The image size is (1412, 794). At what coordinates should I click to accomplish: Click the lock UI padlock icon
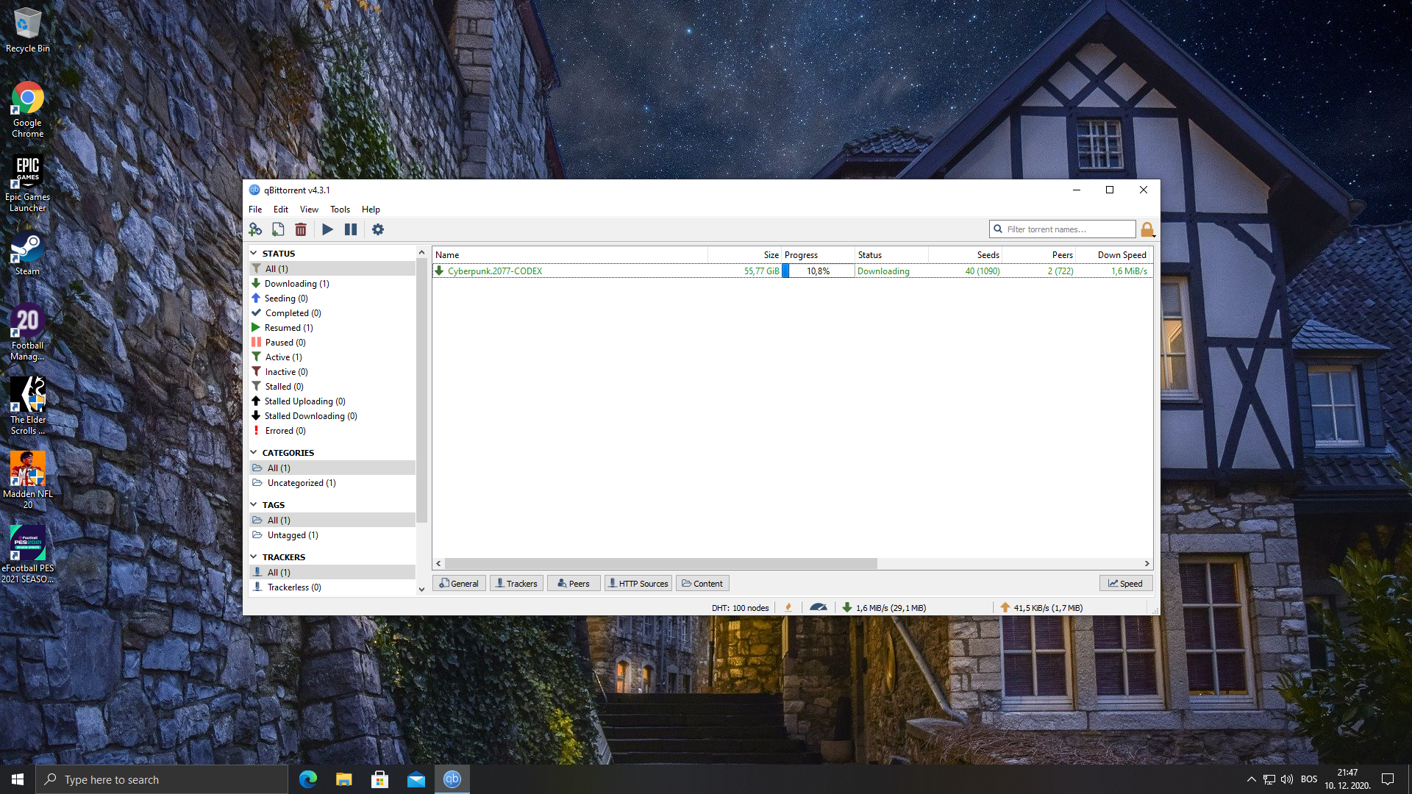[1147, 229]
